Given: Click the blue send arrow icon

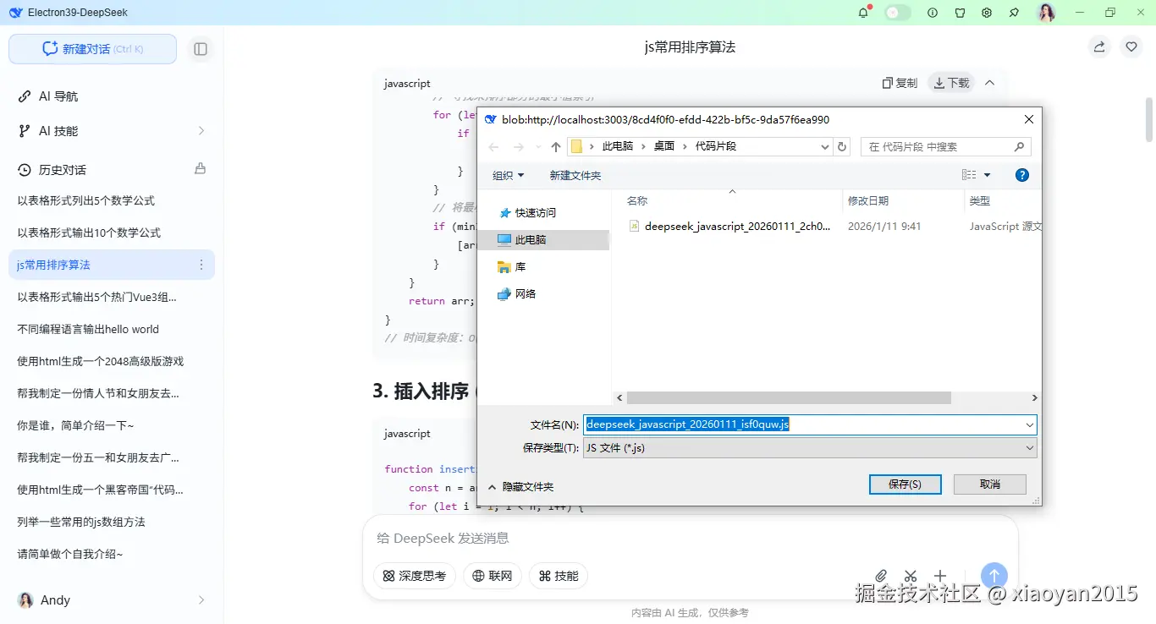Looking at the screenshot, I should [x=994, y=575].
